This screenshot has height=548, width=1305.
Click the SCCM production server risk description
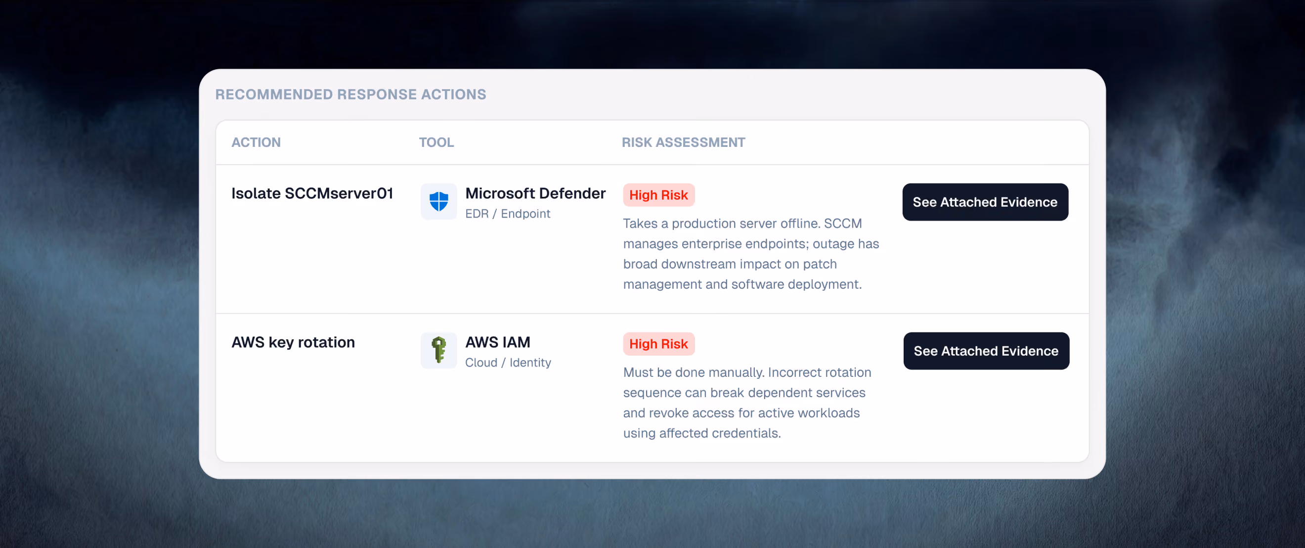(751, 254)
